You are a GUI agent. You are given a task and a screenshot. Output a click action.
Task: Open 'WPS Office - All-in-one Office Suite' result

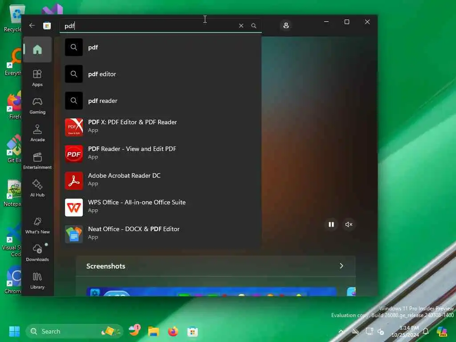[x=161, y=207]
